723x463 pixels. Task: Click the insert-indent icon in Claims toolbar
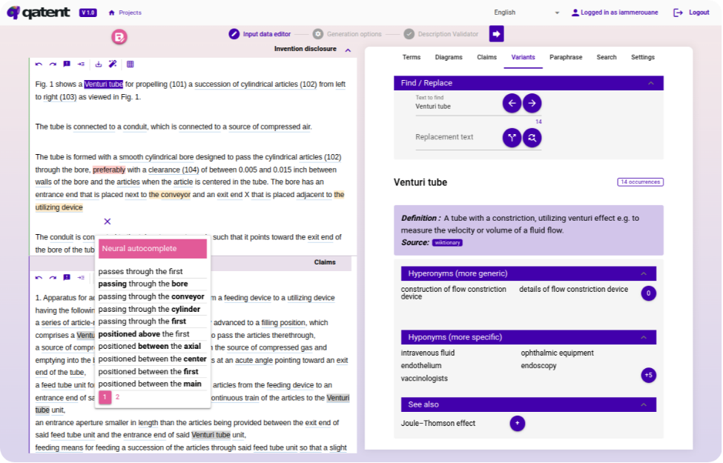(x=81, y=278)
